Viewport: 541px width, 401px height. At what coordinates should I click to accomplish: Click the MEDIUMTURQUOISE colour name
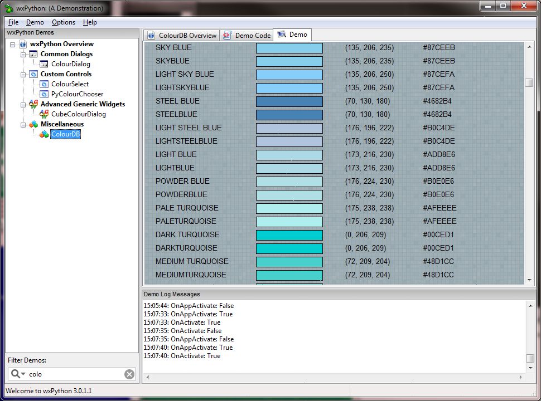click(191, 275)
